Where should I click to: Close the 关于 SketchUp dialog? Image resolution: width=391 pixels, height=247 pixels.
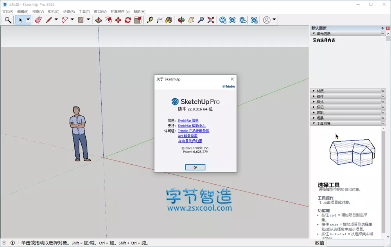tap(232, 79)
